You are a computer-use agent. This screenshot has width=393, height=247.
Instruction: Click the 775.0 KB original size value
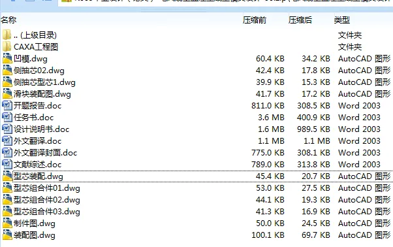pos(268,153)
